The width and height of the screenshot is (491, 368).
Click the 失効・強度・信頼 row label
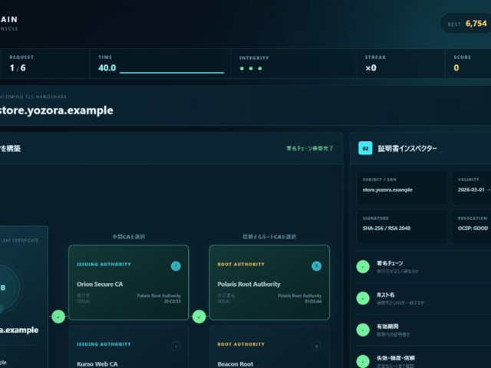point(396,358)
